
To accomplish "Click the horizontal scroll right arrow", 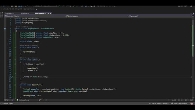I will [168, 100].
